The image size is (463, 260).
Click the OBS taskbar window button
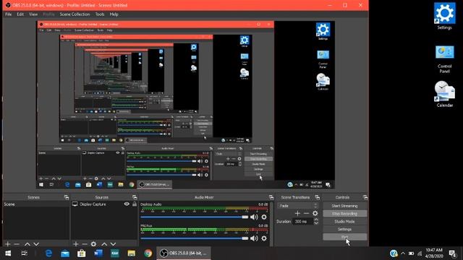[183, 253]
